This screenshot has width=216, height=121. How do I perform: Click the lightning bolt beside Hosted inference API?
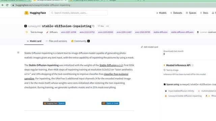(164, 65)
